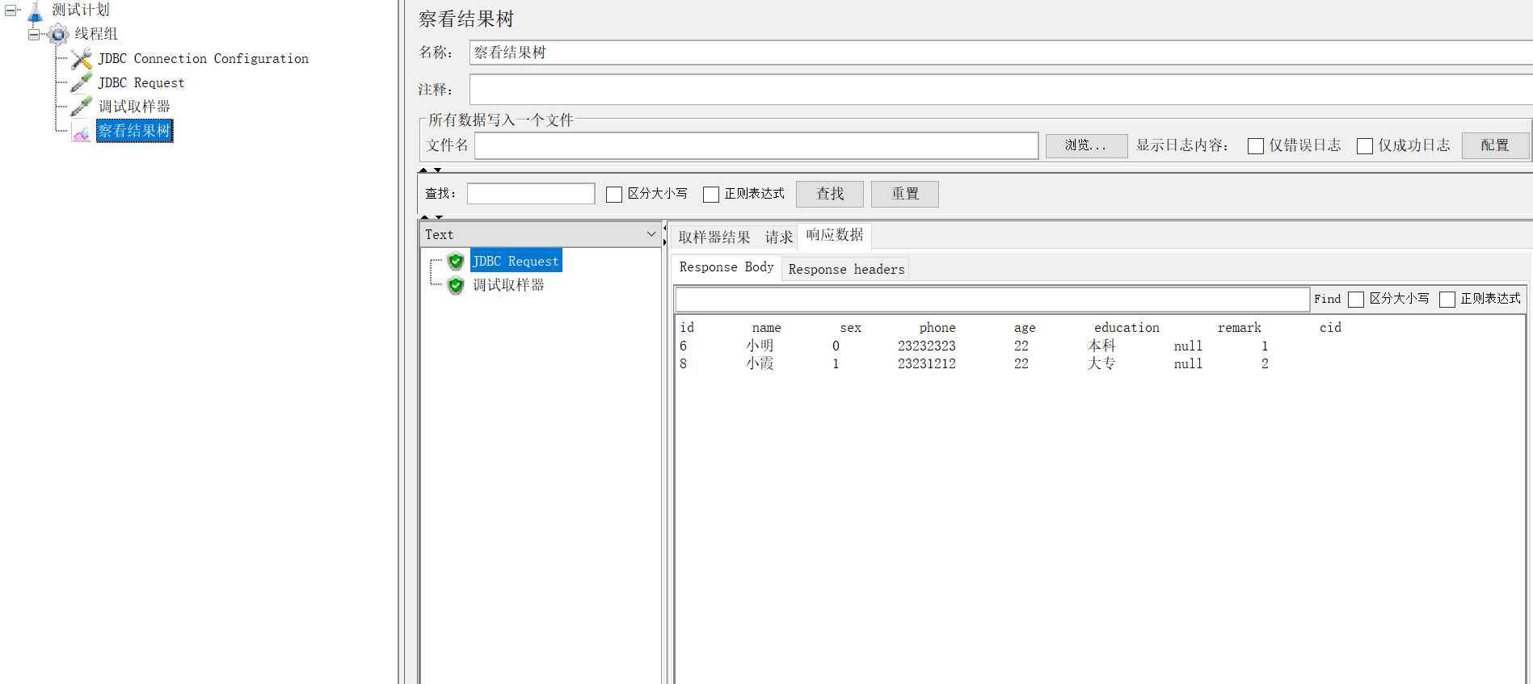This screenshot has width=1533, height=684.
Task: Click the 重置 button
Action: (x=905, y=194)
